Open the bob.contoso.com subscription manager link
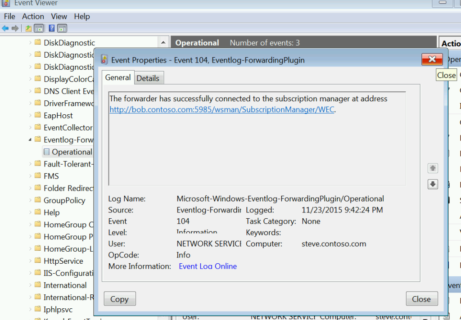The width and height of the screenshot is (461, 320). coord(221,110)
